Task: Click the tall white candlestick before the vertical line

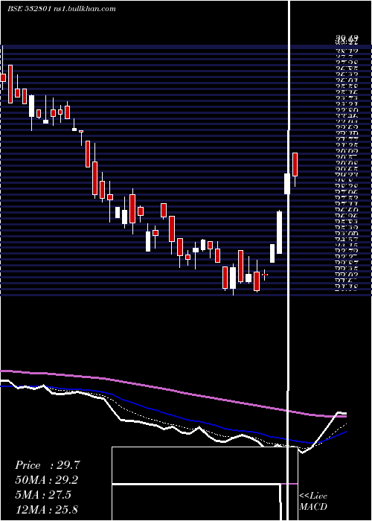Action: (x=280, y=232)
